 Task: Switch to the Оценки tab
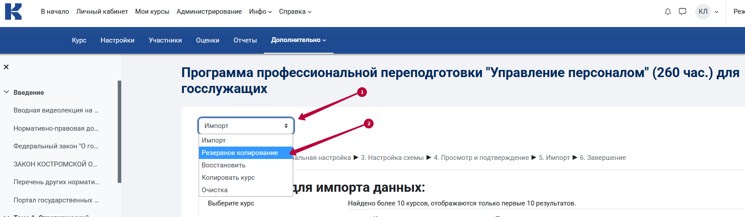pyautogui.click(x=208, y=40)
